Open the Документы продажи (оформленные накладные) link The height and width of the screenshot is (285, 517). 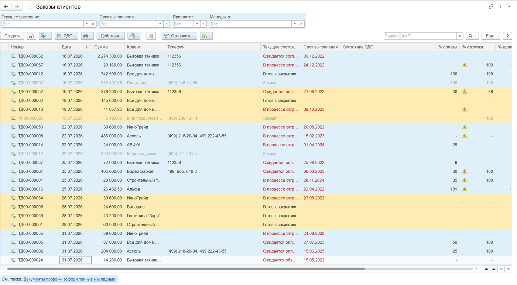[70, 279]
